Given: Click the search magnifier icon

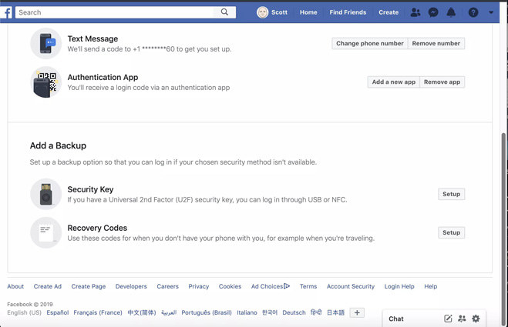Looking at the screenshot, I should point(224,12).
